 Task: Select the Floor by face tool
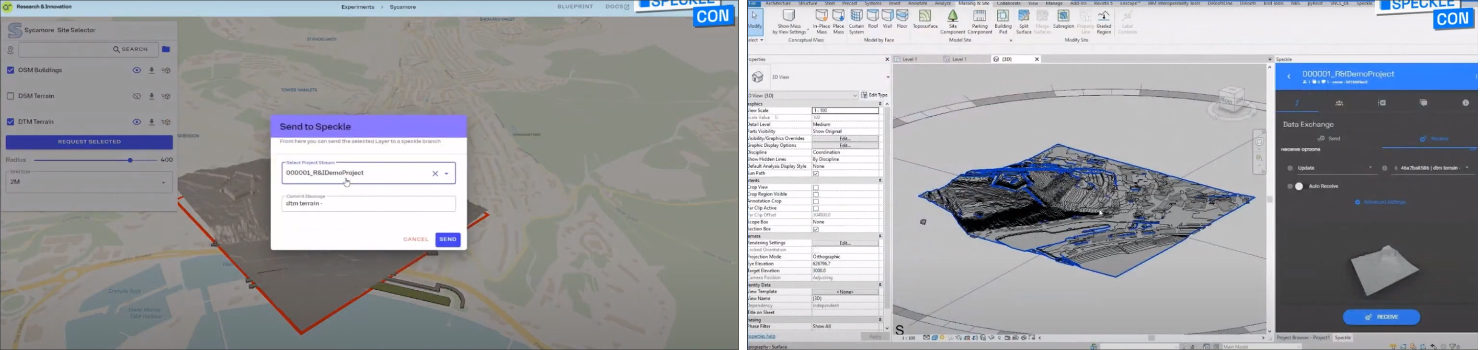(902, 19)
